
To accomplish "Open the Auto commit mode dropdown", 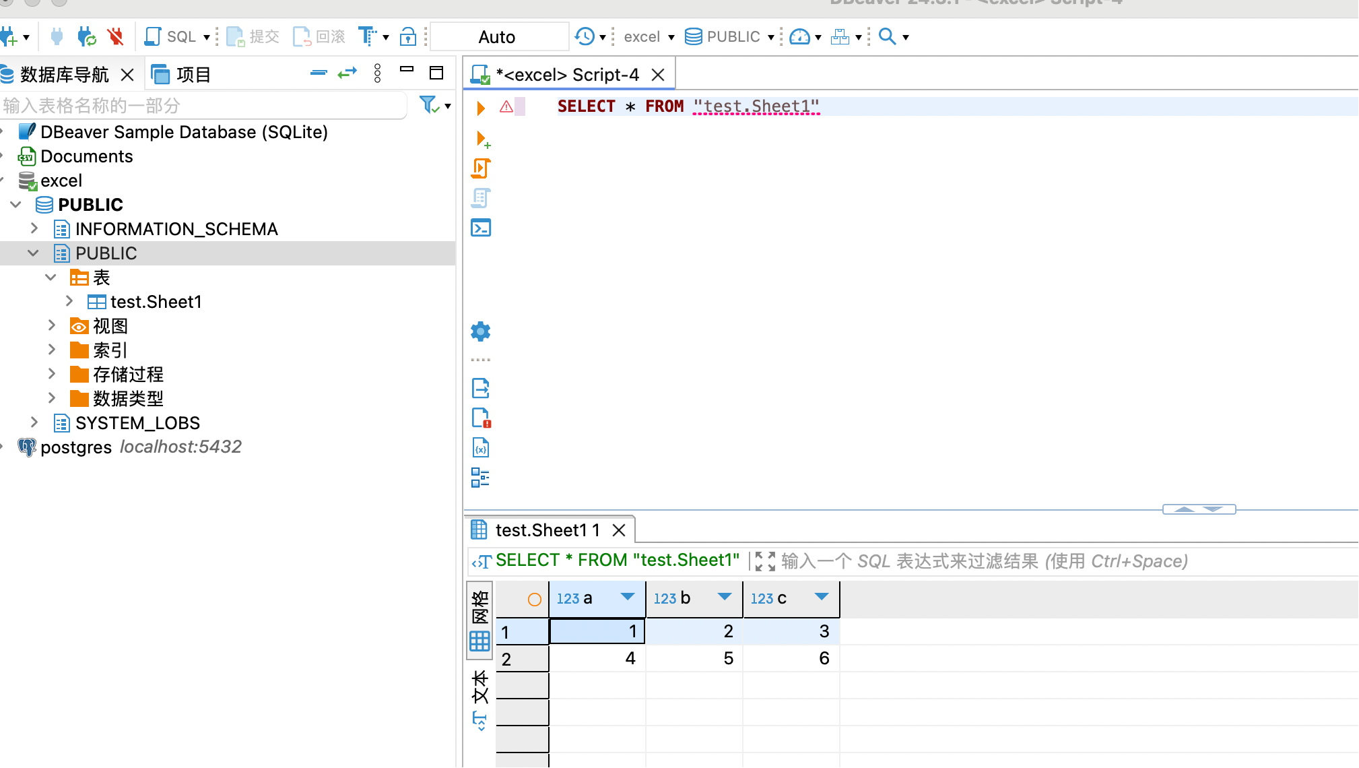I will coord(500,37).
